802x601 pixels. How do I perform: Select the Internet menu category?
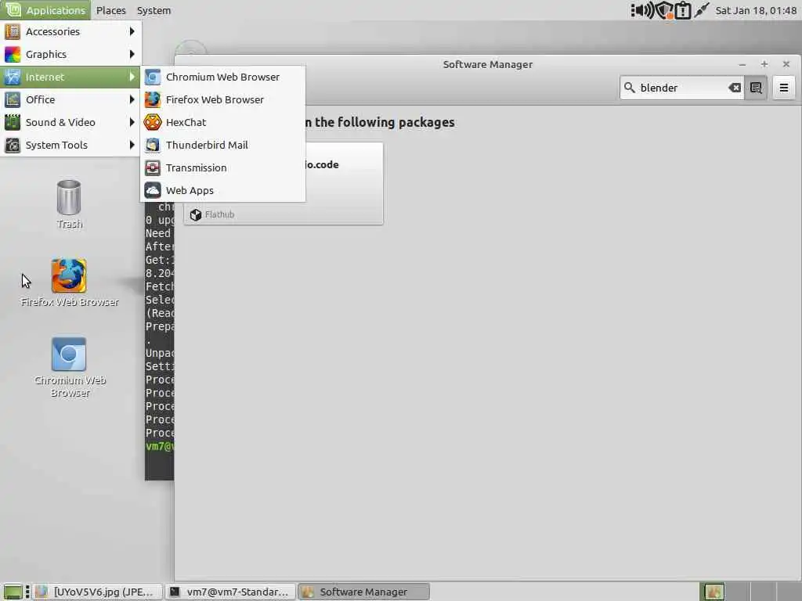click(70, 77)
